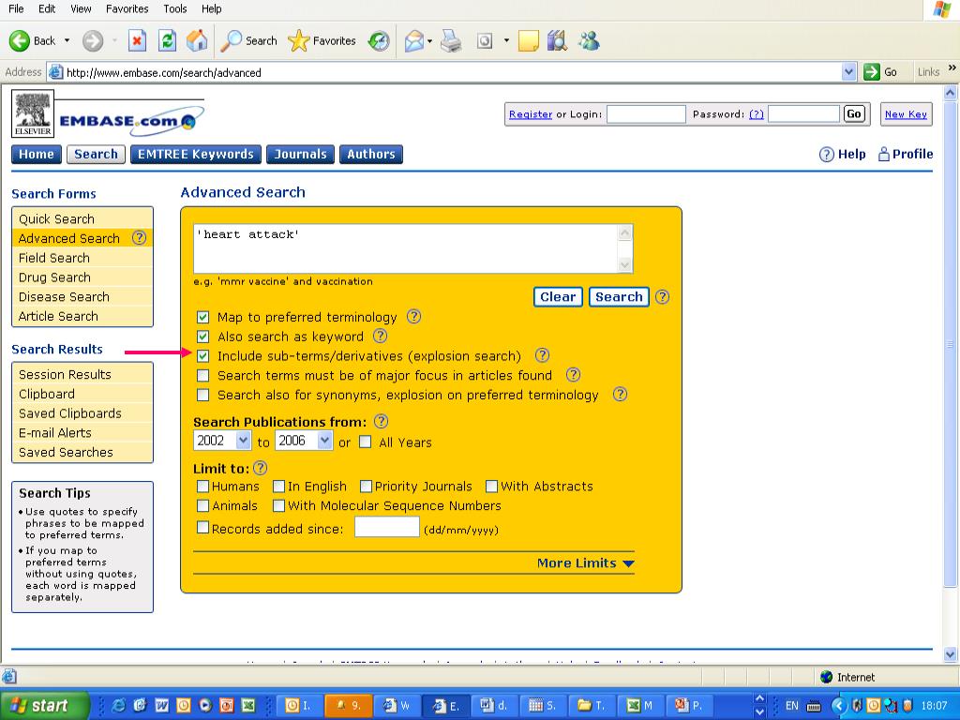Open help for Search Publications from
The image size is (960, 720).
click(x=381, y=421)
